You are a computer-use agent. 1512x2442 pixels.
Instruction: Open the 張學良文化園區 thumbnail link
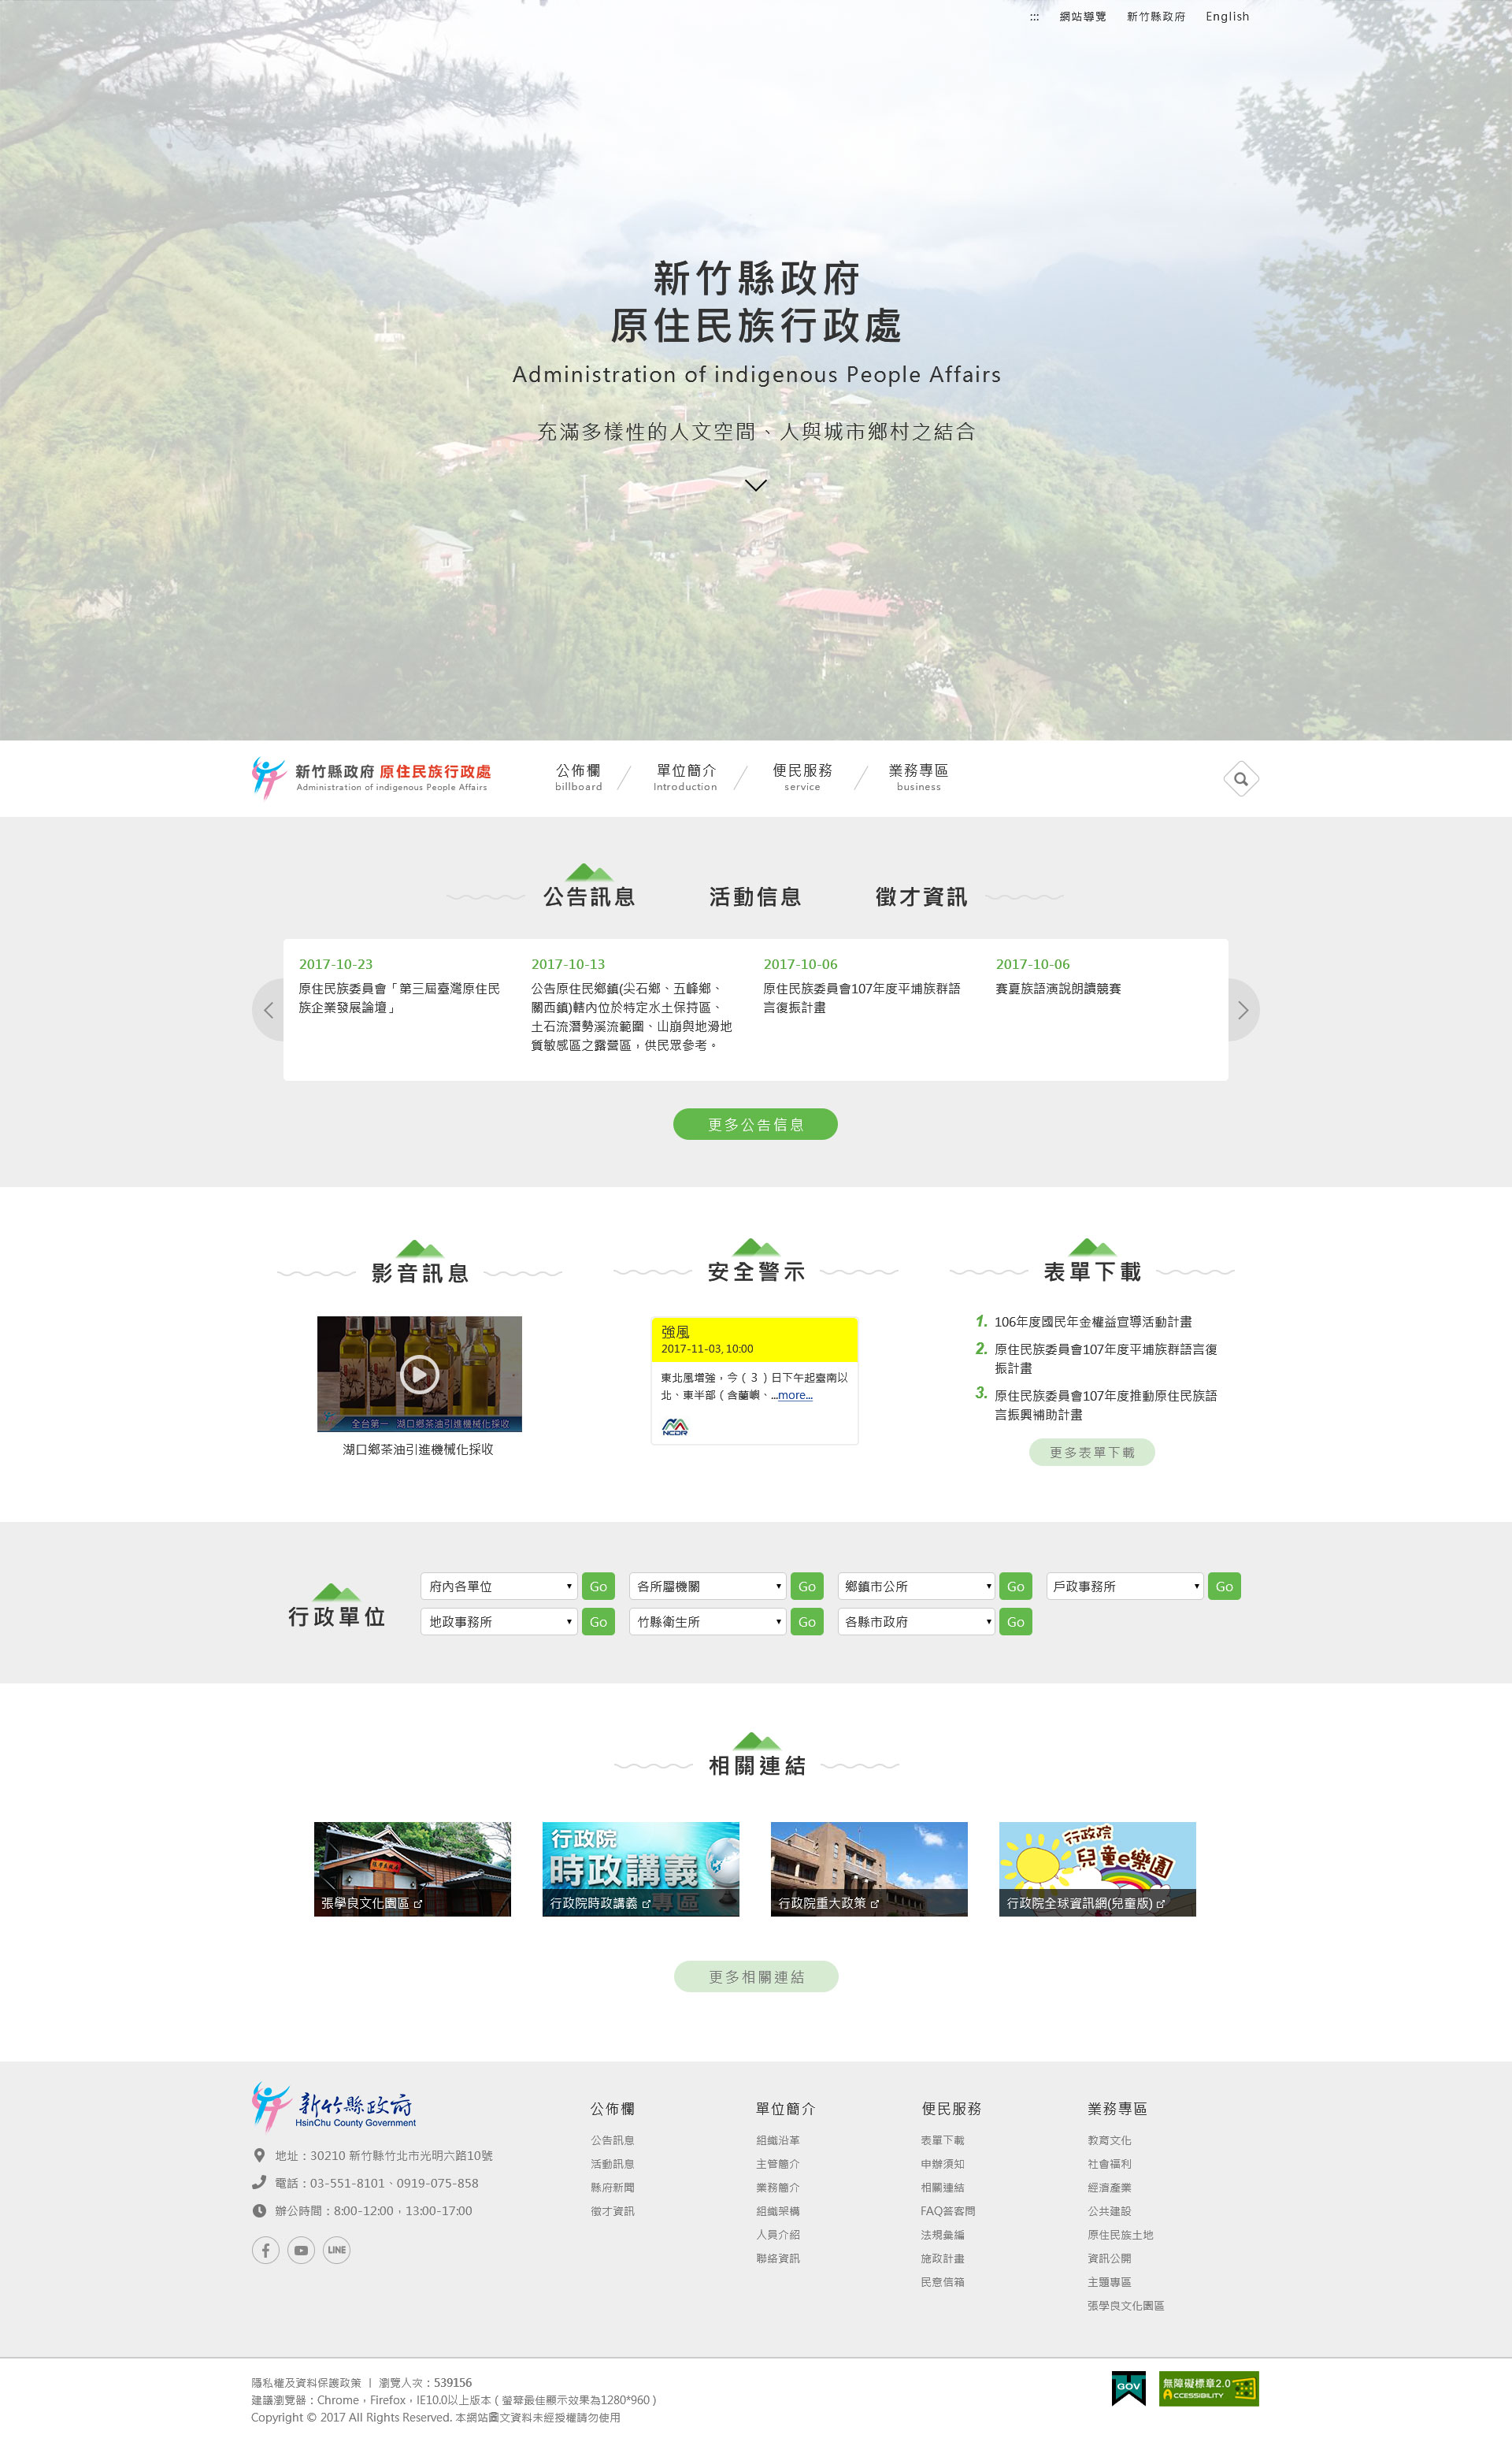(x=412, y=1868)
